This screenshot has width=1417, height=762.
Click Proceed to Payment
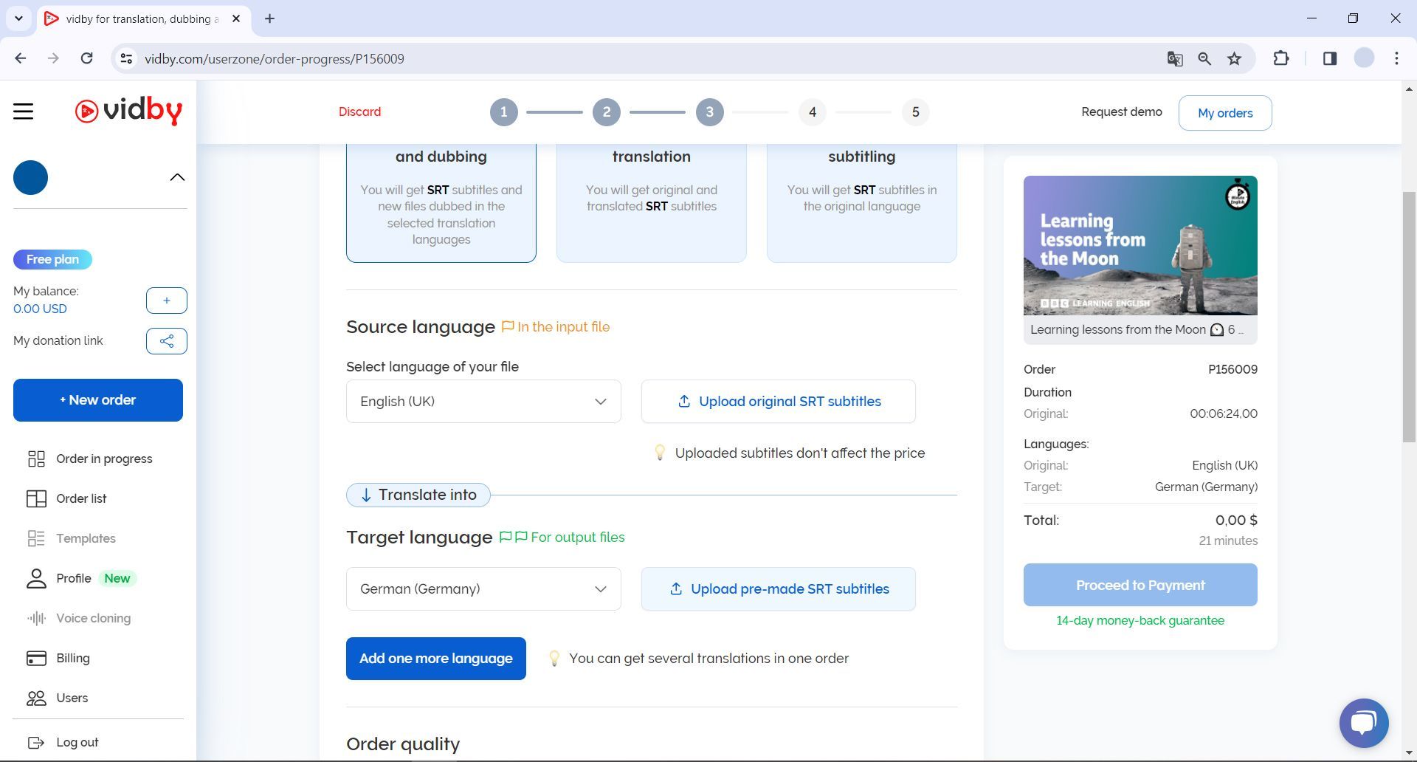[x=1140, y=584]
